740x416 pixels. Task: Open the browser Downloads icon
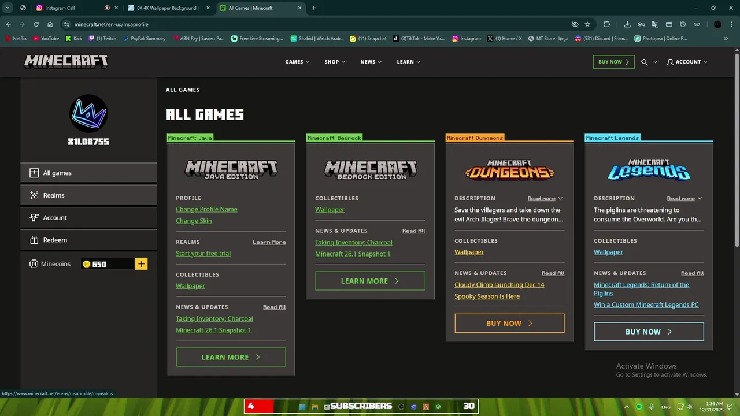pos(627,24)
